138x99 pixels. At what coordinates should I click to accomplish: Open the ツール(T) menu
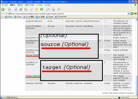[x=39, y=5]
